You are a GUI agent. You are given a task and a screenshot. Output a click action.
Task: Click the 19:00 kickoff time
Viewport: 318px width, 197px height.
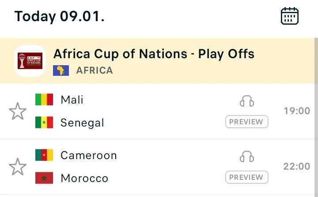(x=297, y=111)
